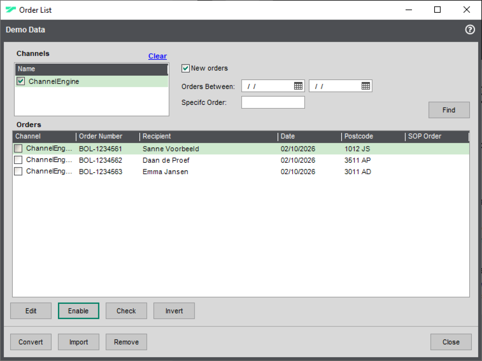The image size is (482, 361).
Task: Click postcode 3011 AD
Action: [358, 172]
